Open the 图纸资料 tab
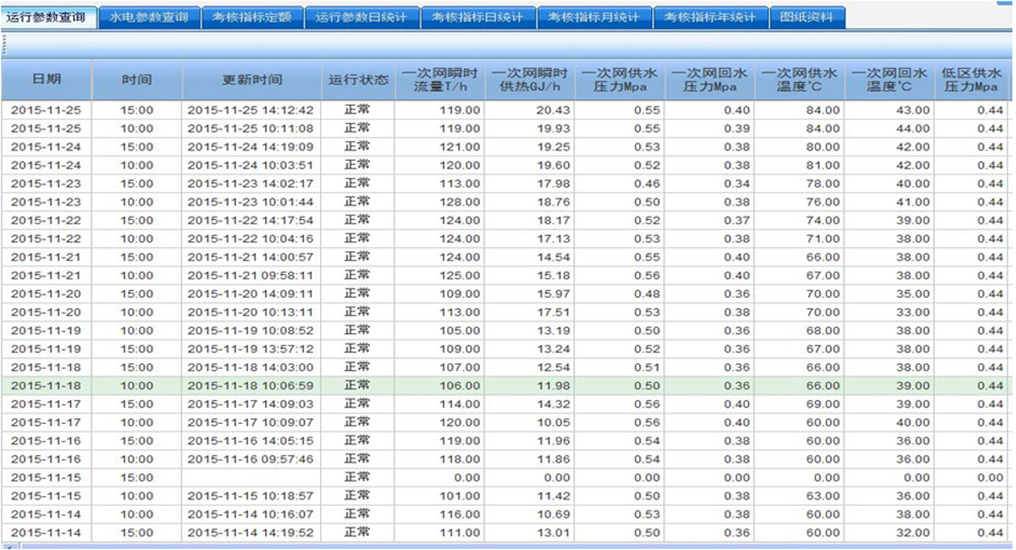1016x550 pixels. click(807, 18)
